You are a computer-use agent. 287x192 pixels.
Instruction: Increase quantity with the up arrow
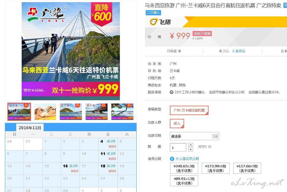tap(190, 145)
